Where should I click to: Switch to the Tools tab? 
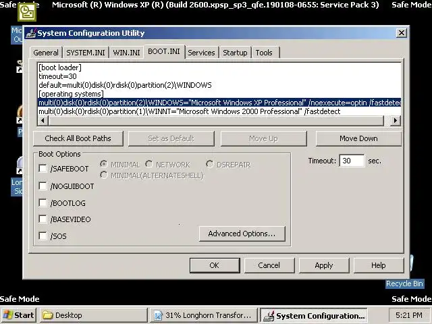[264, 53]
